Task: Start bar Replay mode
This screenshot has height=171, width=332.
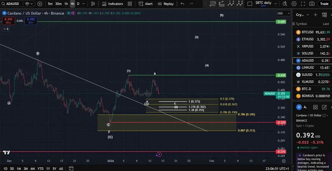Action: (165, 4)
